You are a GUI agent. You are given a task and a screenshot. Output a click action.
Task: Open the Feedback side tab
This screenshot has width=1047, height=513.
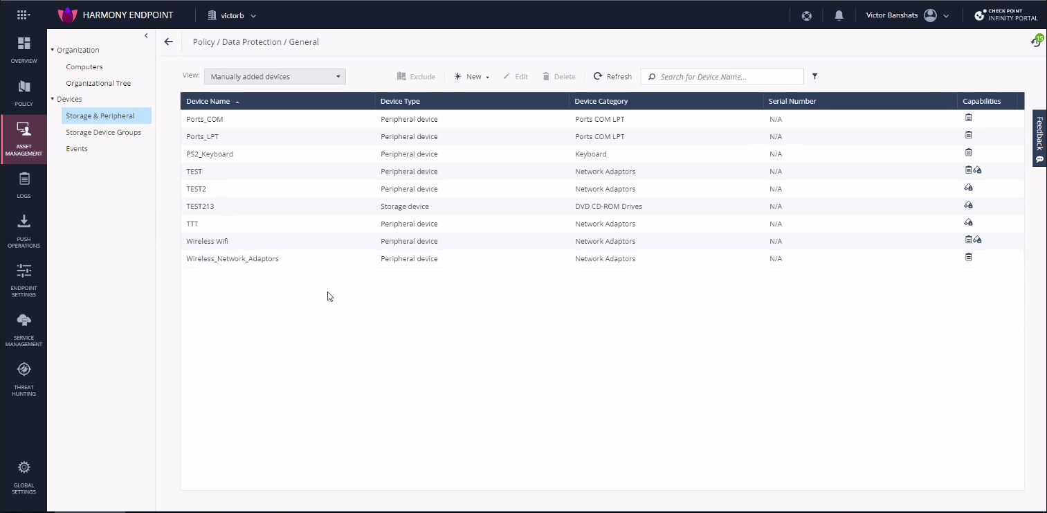pos(1039,138)
